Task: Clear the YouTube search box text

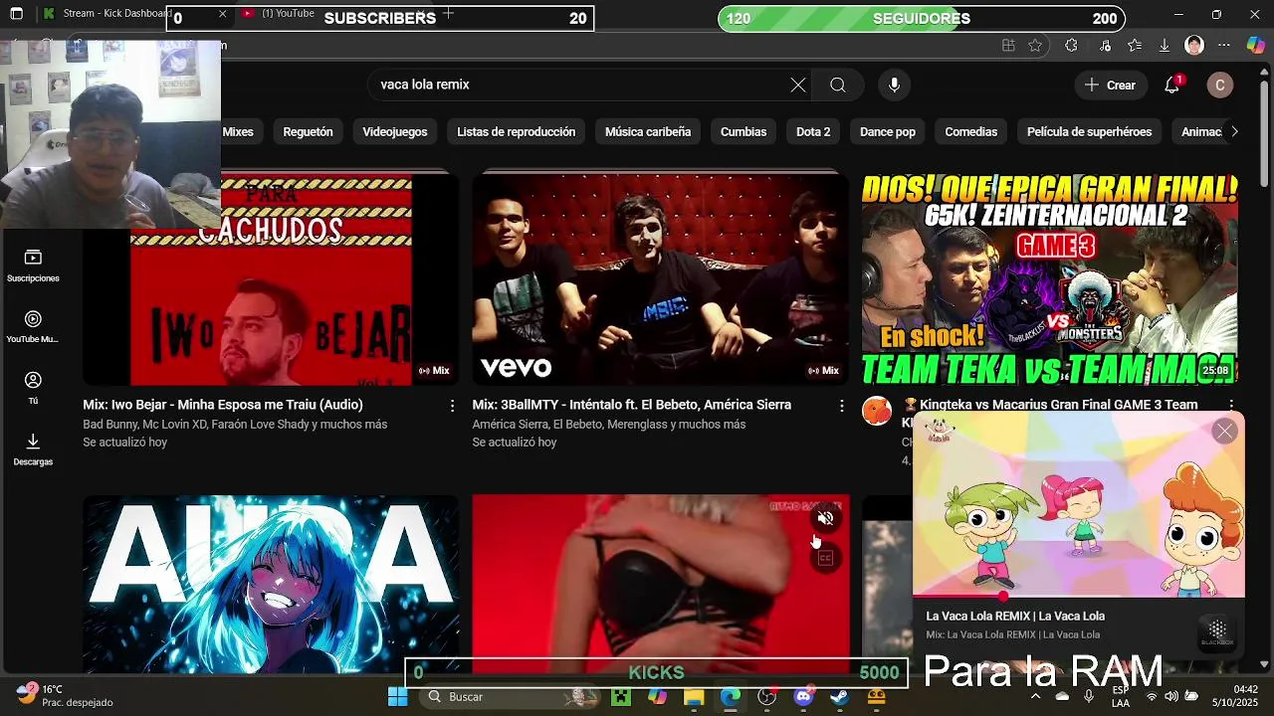Action: click(798, 85)
